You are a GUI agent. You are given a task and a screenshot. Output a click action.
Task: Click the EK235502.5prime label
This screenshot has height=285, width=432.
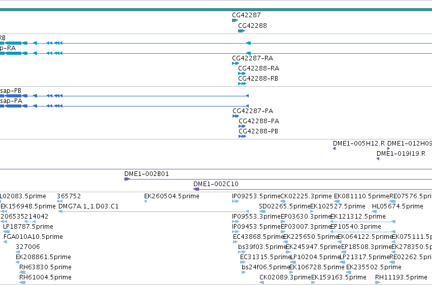tap(374, 267)
